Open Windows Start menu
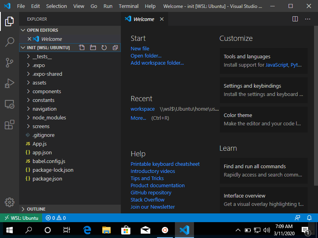Screen dimensions: 318x238 tap(10, 230)
